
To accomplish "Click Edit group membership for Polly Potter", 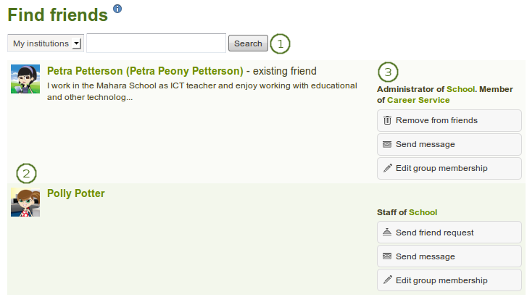I will [x=449, y=280].
